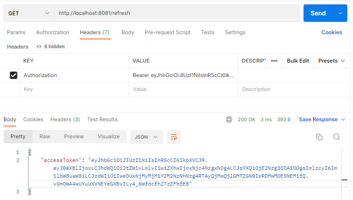This screenshot has width=353, height=200.
Task: Click the Send button
Action: point(318,13)
